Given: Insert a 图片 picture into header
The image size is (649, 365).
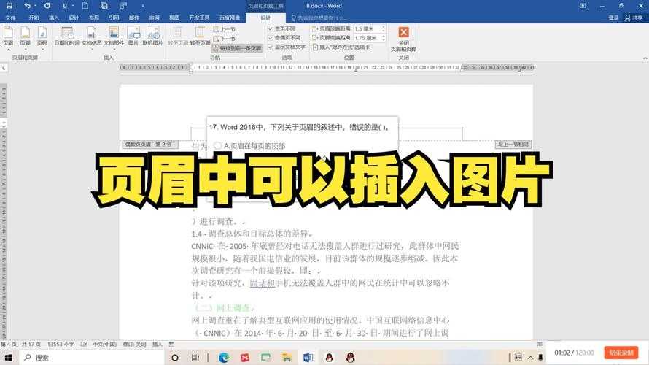Looking at the screenshot, I should pos(133,36).
